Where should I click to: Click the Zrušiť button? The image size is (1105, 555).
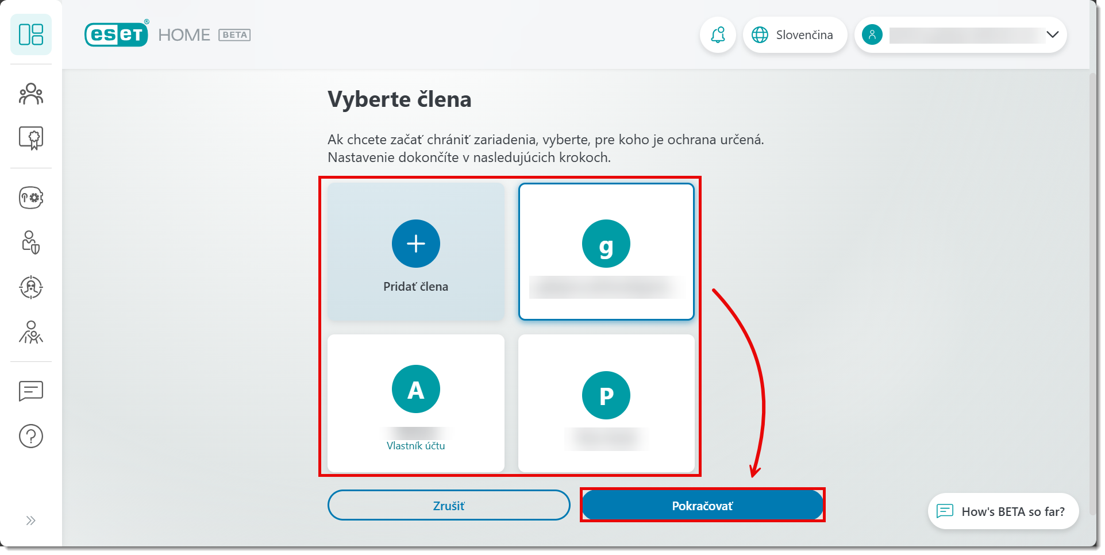point(449,506)
